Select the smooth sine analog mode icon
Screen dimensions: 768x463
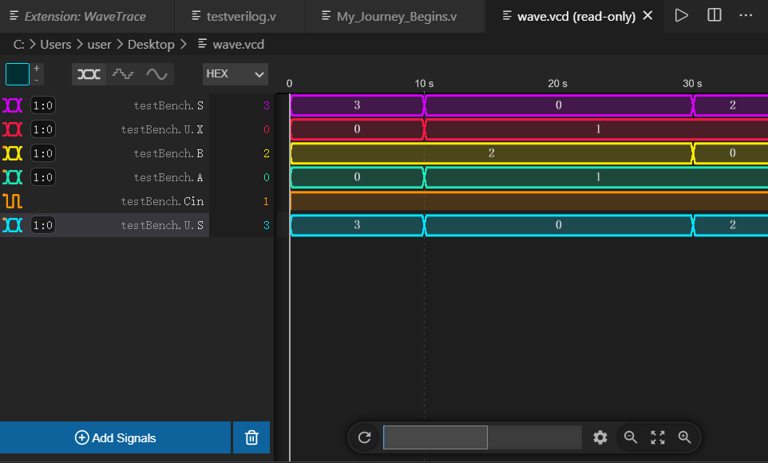156,74
